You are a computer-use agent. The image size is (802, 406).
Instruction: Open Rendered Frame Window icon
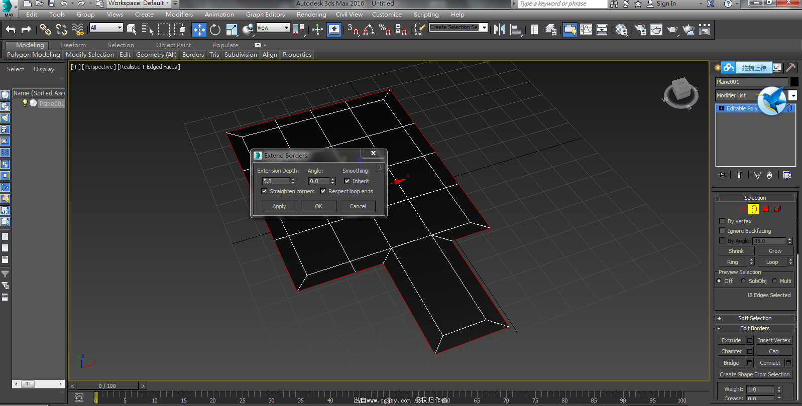point(656,30)
